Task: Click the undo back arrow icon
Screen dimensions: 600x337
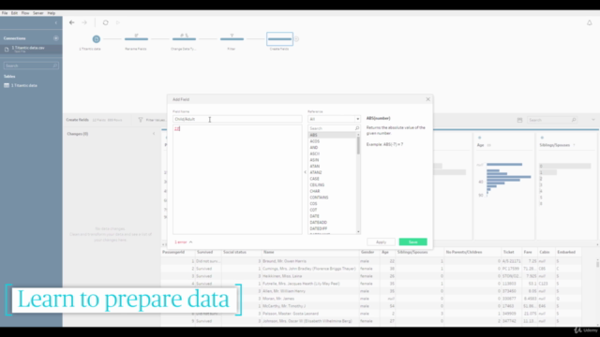Action: [x=71, y=22]
